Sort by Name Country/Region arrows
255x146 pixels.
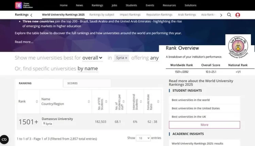coord(89,101)
